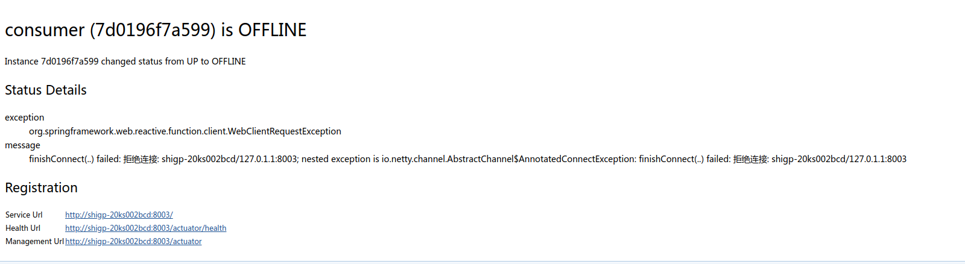Click the Service Url row label
This screenshot has width=965, height=264.
(24, 215)
